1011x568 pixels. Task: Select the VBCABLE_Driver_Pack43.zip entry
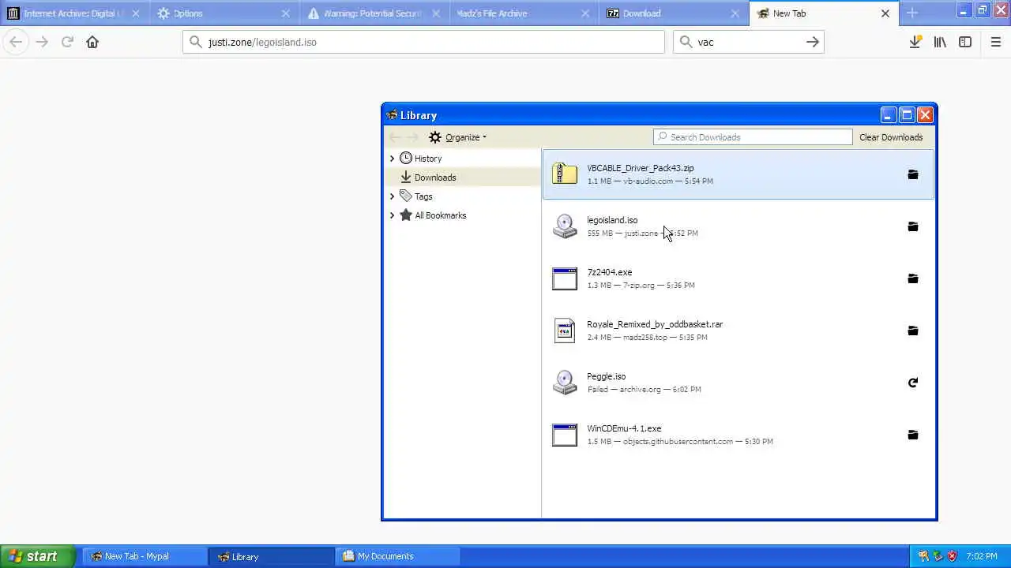738,174
